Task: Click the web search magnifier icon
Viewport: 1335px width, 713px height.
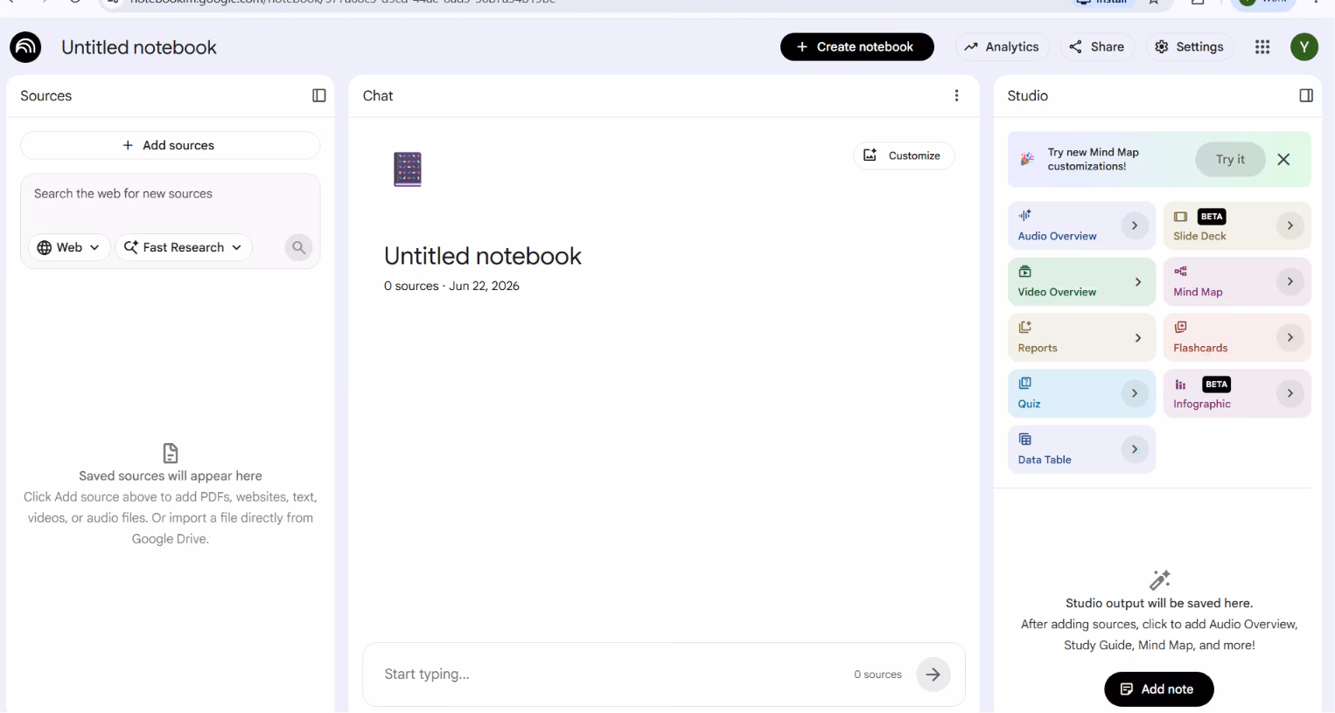Action: tap(298, 247)
